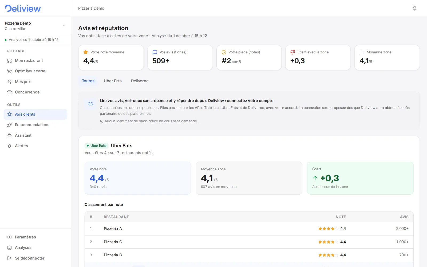Viewport: 427px width, 267px height.
Task: Click the Avis clients star icon
Action: point(9,114)
